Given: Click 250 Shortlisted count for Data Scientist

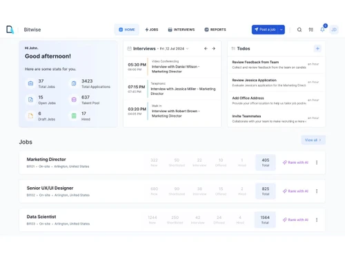Looking at the screenshot, I should pos(175,219).
